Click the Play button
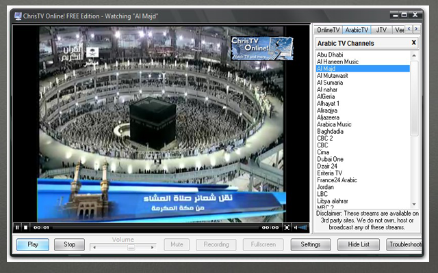 click(x=33, y=244)
